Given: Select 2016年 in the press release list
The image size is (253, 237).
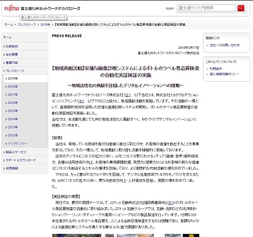Looking at the screenshot, I should click(x=26, y=103).
